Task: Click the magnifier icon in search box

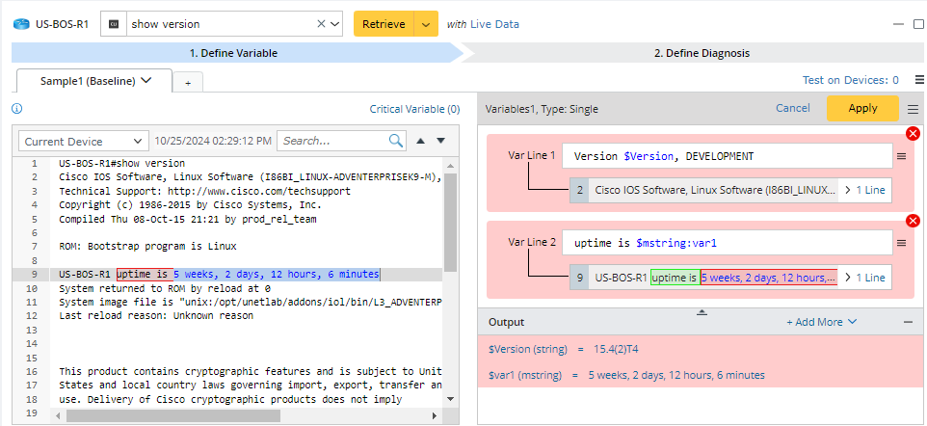Action: (x=396, y=141)
